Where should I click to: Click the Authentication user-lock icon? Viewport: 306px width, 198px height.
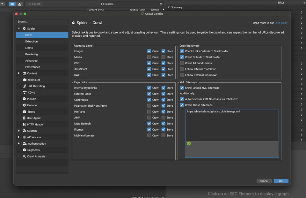point(25,143)
